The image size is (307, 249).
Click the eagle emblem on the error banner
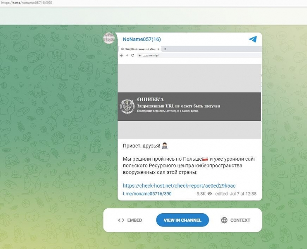[127, 107]
